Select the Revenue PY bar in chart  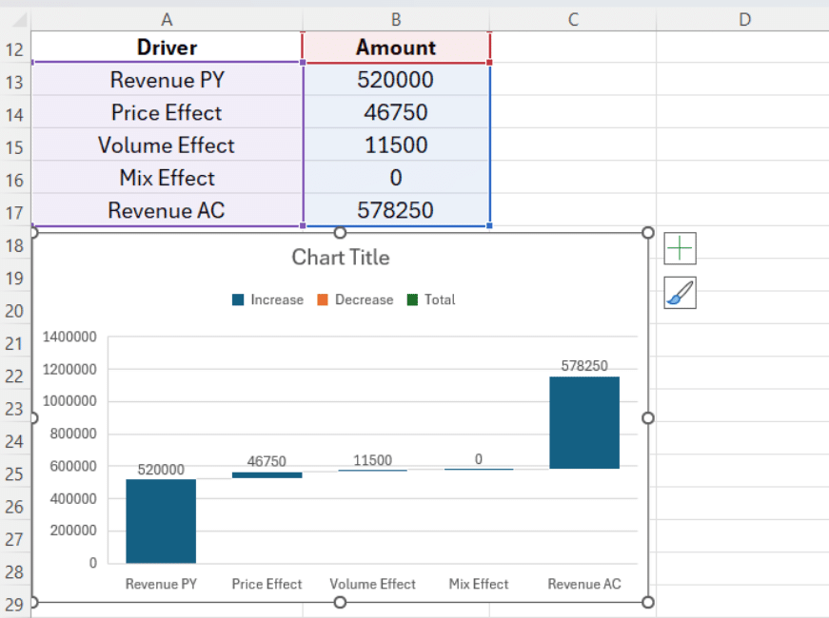(161, 521)
